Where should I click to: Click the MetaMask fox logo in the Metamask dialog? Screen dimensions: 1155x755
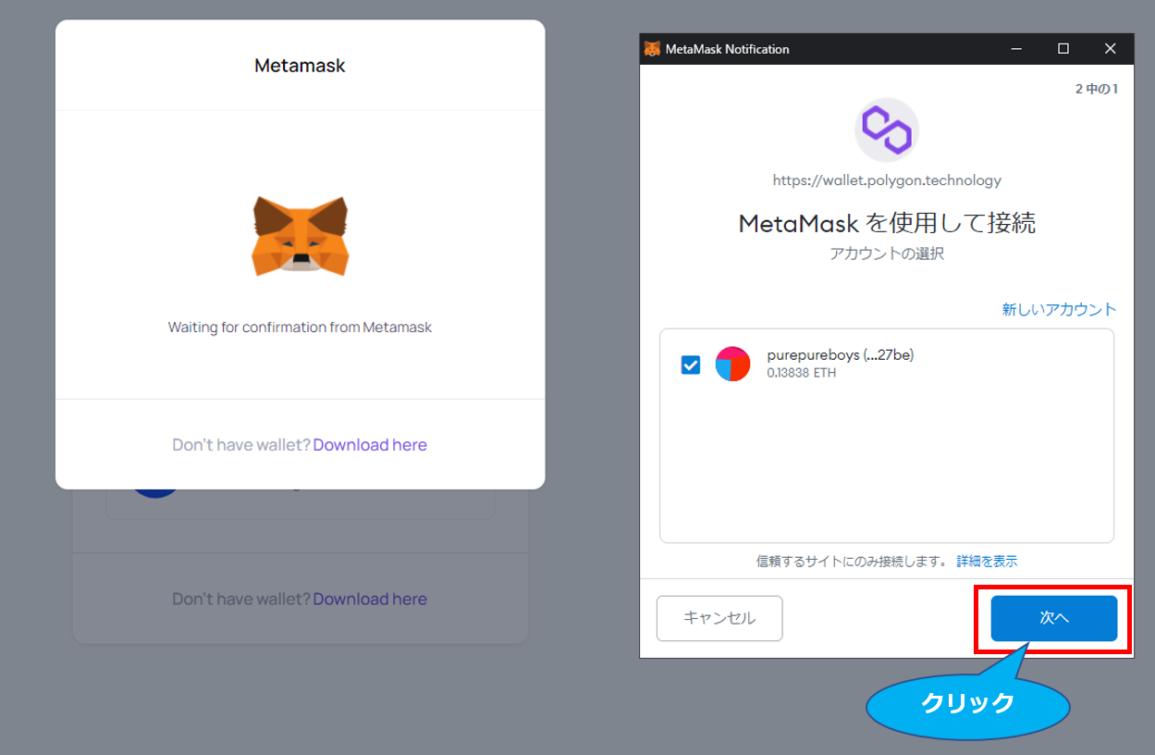(300, 236)
